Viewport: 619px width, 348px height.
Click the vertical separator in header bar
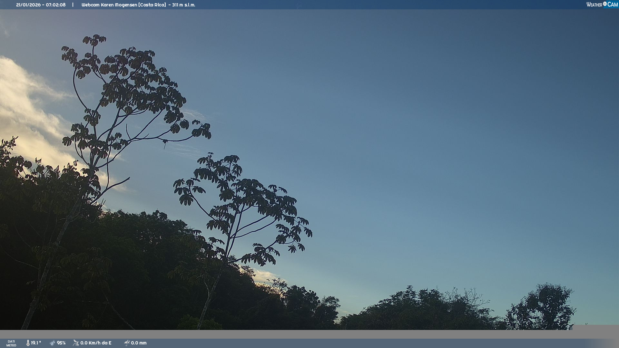click(73, 5)
